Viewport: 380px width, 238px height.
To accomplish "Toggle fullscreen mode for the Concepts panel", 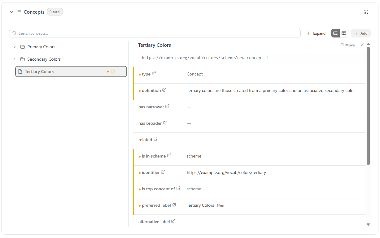I will pos(366,12).
